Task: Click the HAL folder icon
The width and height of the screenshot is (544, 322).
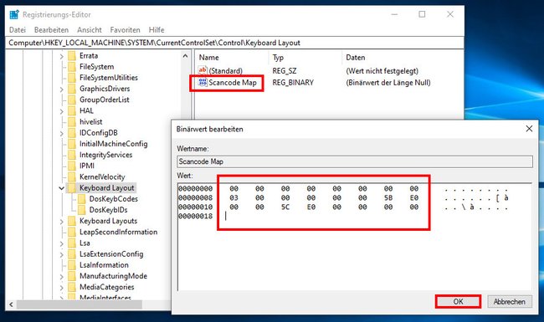Action: [72, 111]
